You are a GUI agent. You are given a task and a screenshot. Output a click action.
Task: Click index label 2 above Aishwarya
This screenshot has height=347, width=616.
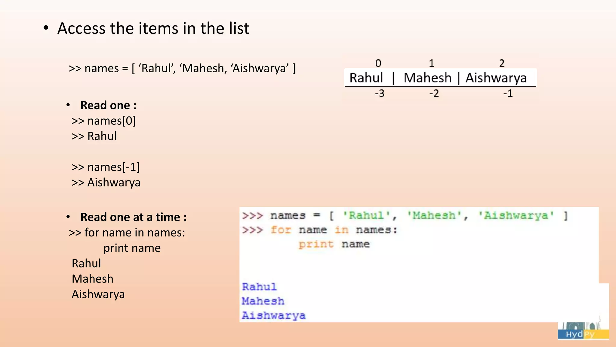point(502,63)
